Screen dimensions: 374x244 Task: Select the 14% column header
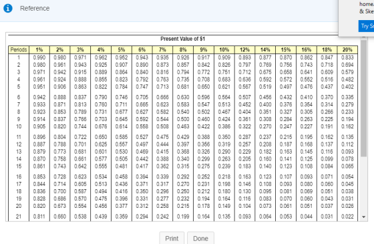265,49
